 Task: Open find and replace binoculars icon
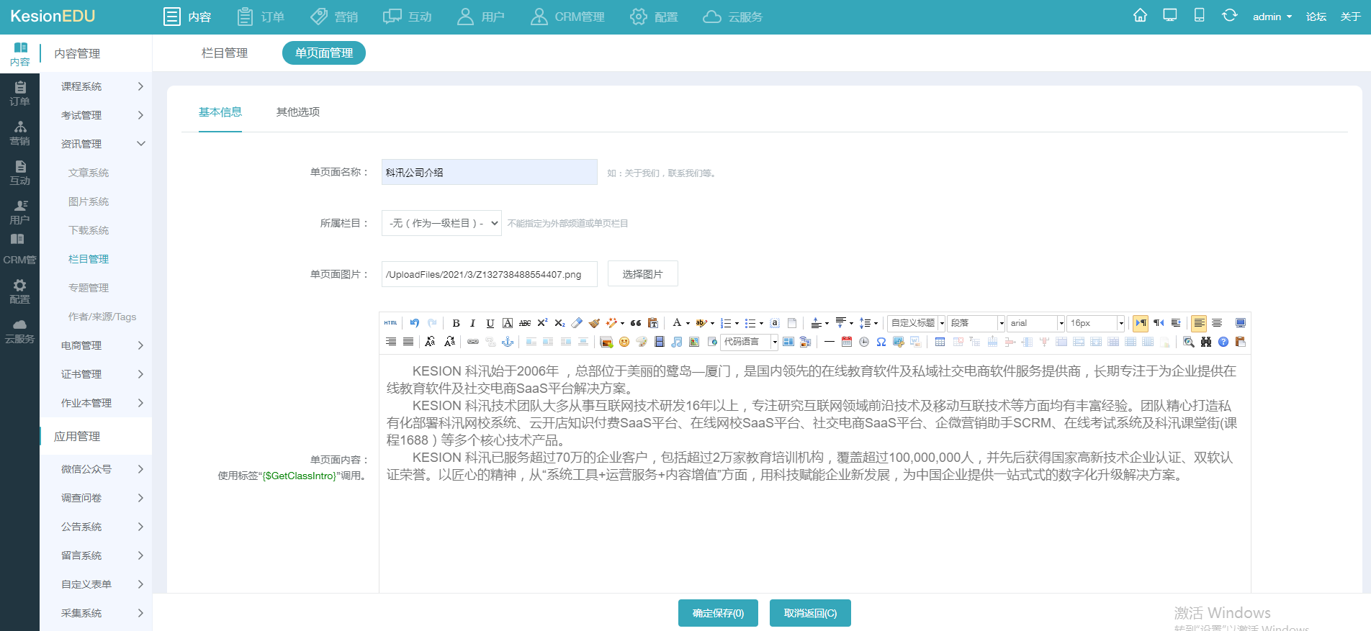1206,342
